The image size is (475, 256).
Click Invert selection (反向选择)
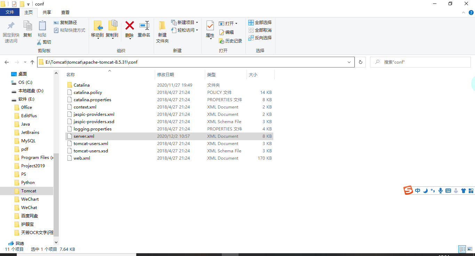click(260, 38)
